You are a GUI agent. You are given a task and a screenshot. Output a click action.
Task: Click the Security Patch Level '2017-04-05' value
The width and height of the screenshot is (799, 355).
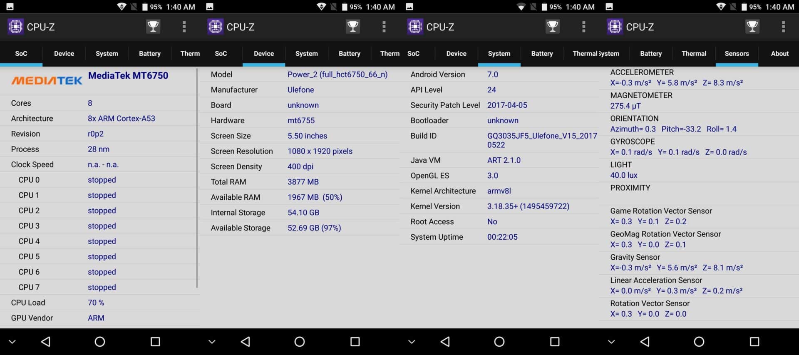[507, 105]
